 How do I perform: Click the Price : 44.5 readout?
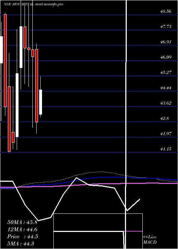22,237
